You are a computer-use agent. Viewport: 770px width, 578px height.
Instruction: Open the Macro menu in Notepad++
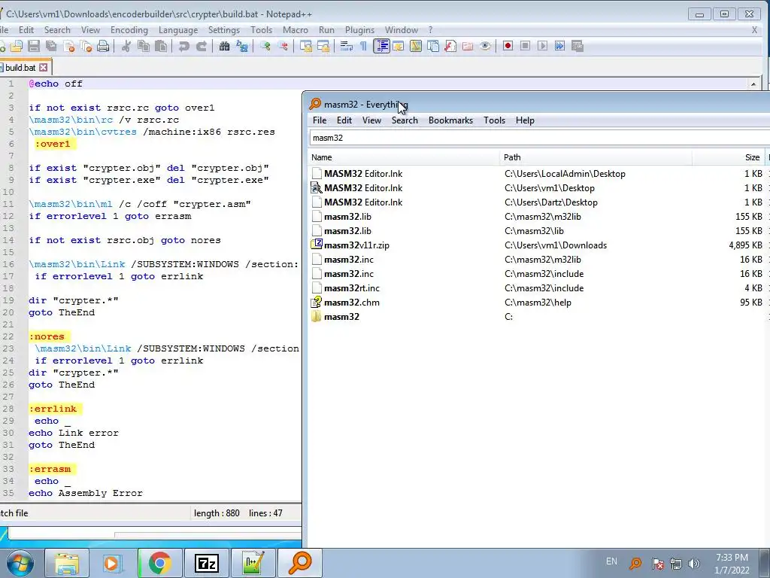click(x=295, y=30)
